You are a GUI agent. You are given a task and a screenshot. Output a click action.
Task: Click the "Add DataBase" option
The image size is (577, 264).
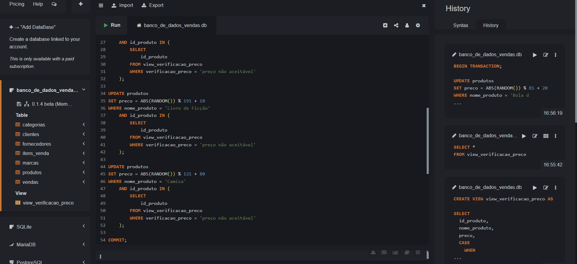click(32, 27)
